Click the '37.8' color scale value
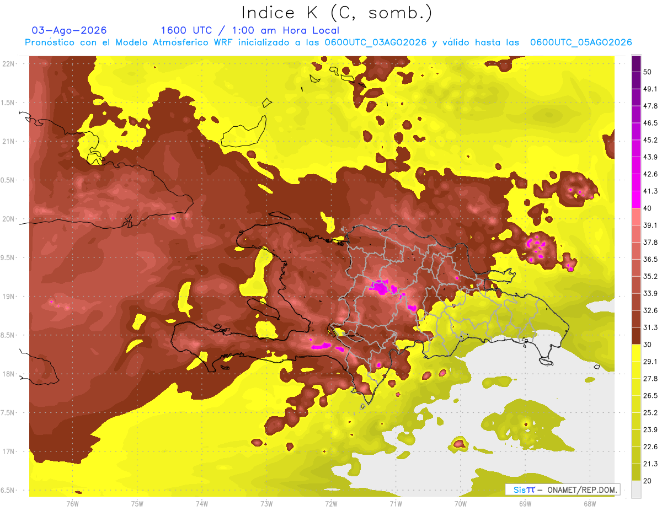This screenshot has height=511, width=662. [x=650, y=242]
